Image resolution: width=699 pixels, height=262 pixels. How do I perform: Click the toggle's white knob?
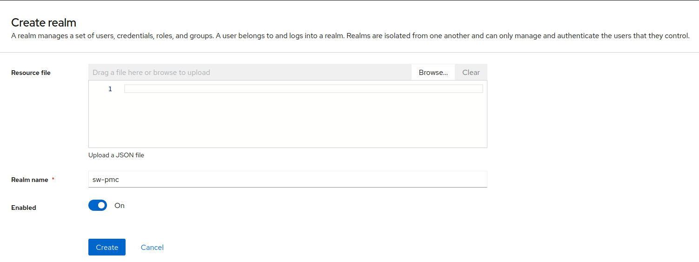point(101,205)
